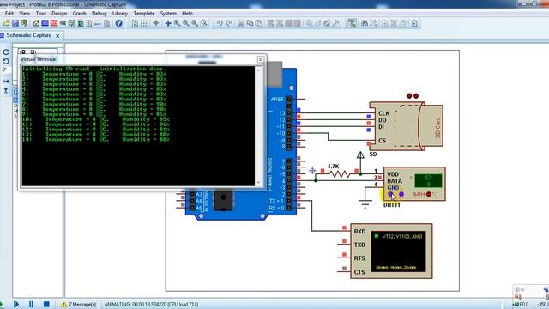The image size is (549, 309).
Task: Stop the simulation
Action: tap(46, 304)
